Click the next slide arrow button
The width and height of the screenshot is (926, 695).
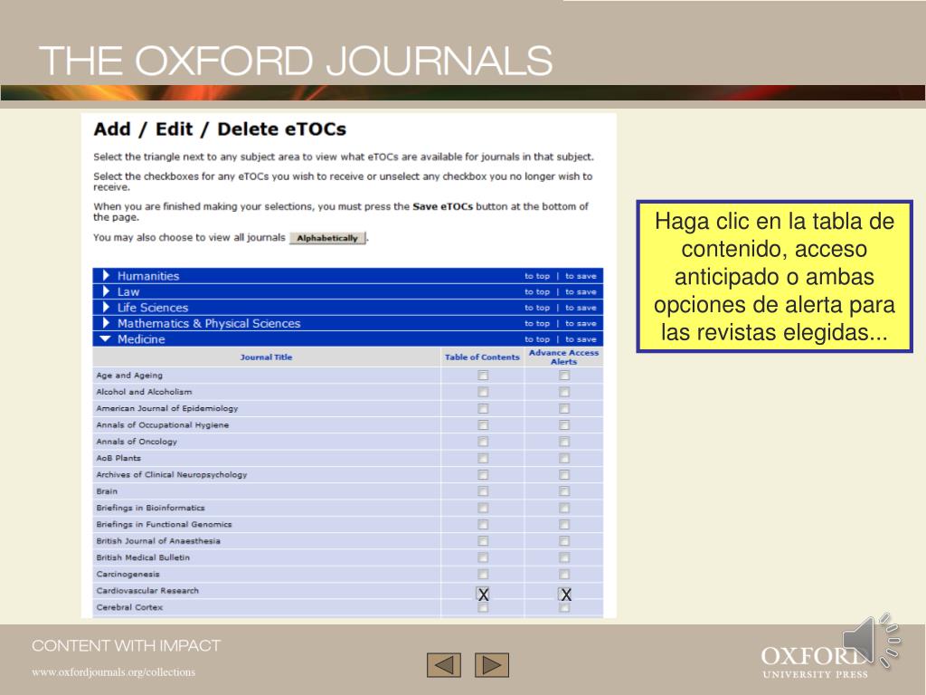492,665
